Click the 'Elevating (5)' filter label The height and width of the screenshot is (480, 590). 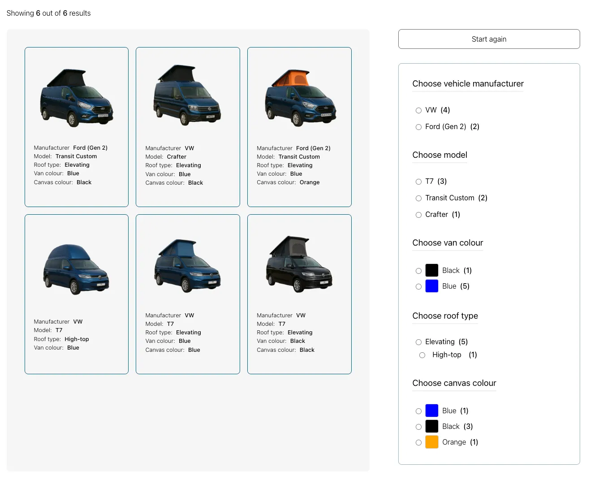tap(446, 342)
